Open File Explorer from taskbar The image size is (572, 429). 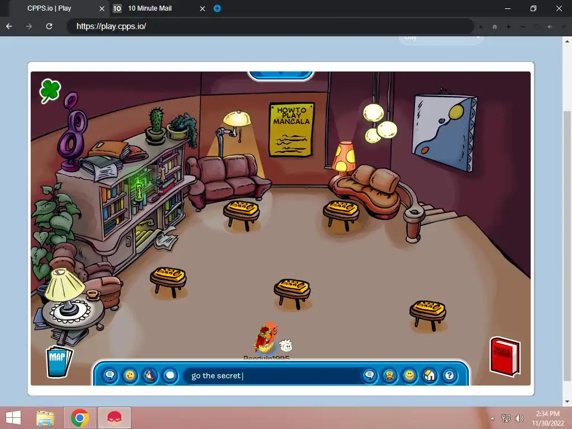click(45, 418)
